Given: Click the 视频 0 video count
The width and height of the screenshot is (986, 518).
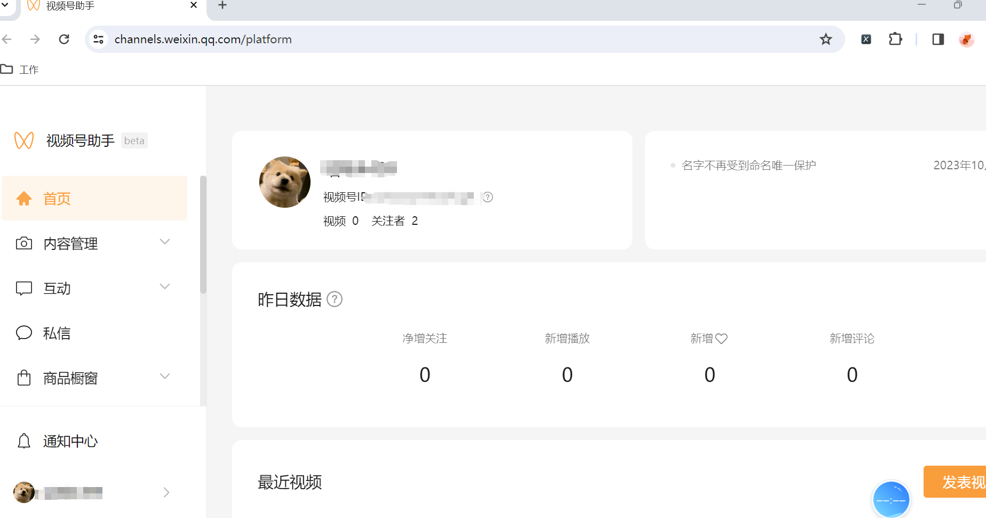Looking at the screenshot, I should point(341,221).
